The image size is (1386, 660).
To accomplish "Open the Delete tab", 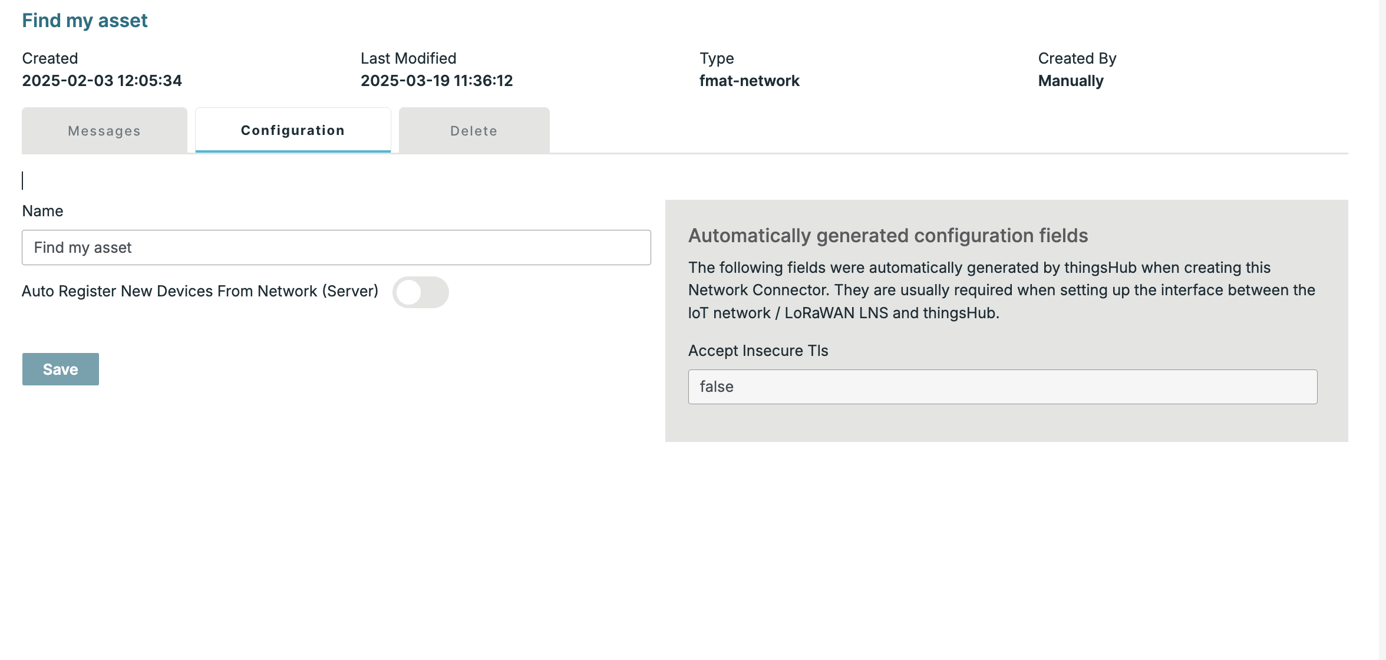I will [x=474, y=131].
